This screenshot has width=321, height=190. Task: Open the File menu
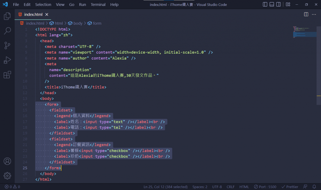click(x=16, y=4)
